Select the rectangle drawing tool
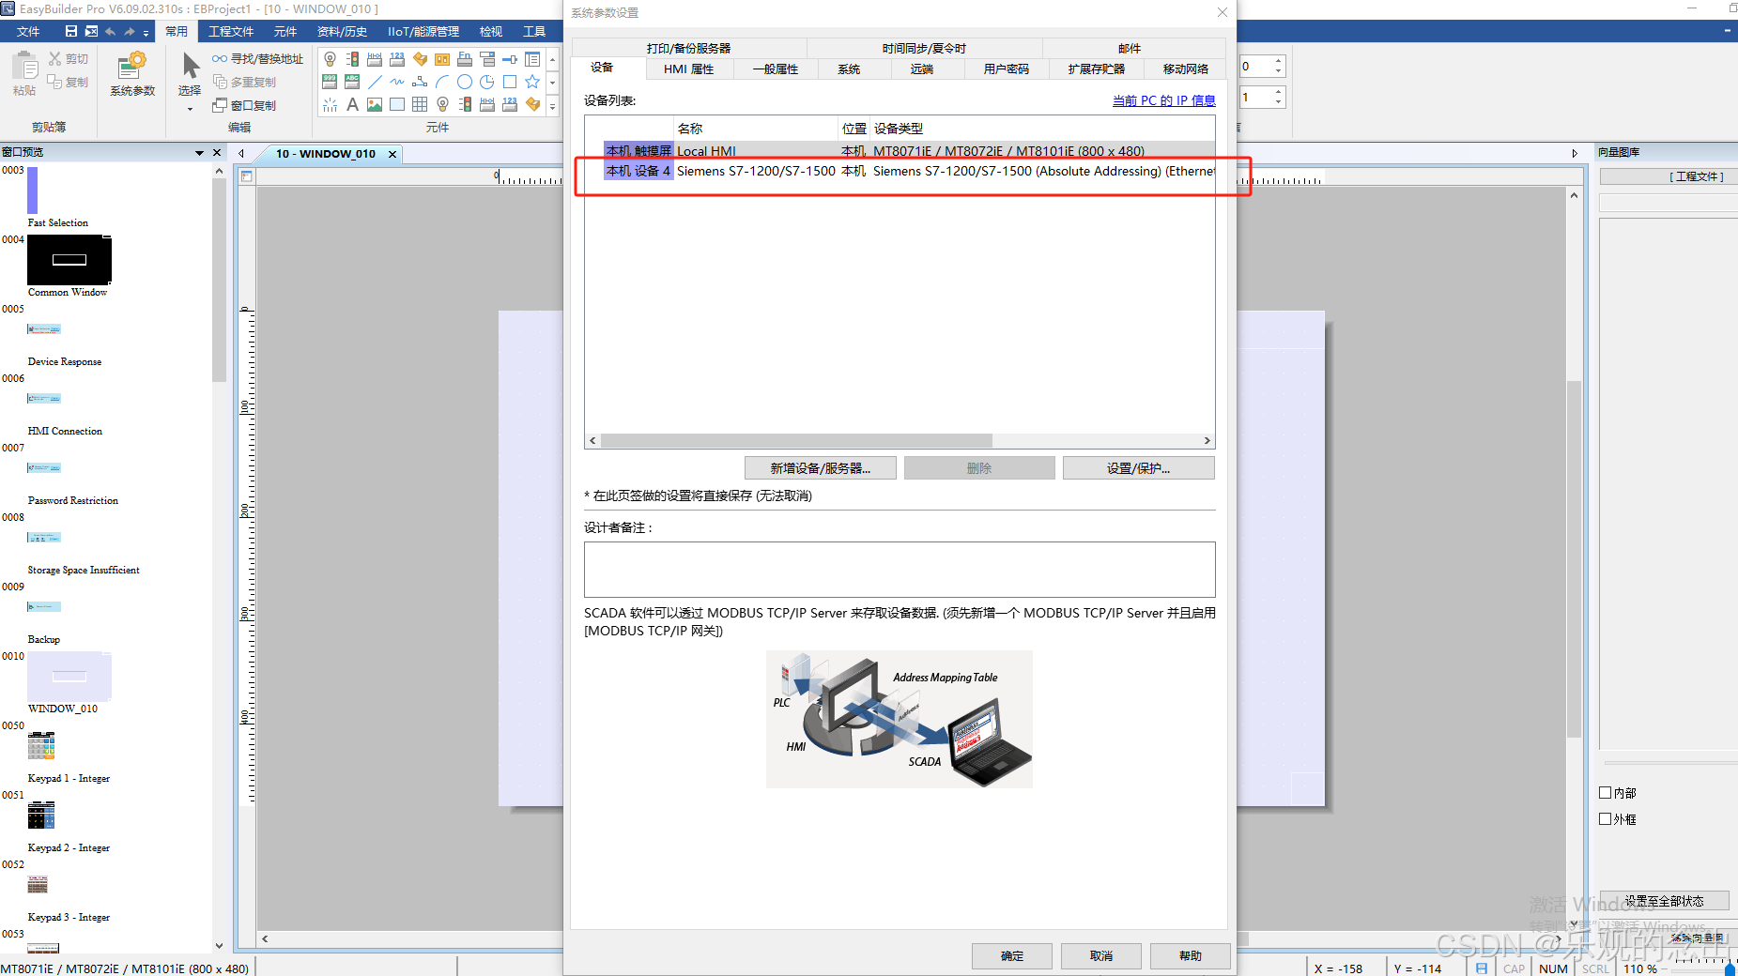 (x=510, y=82)
